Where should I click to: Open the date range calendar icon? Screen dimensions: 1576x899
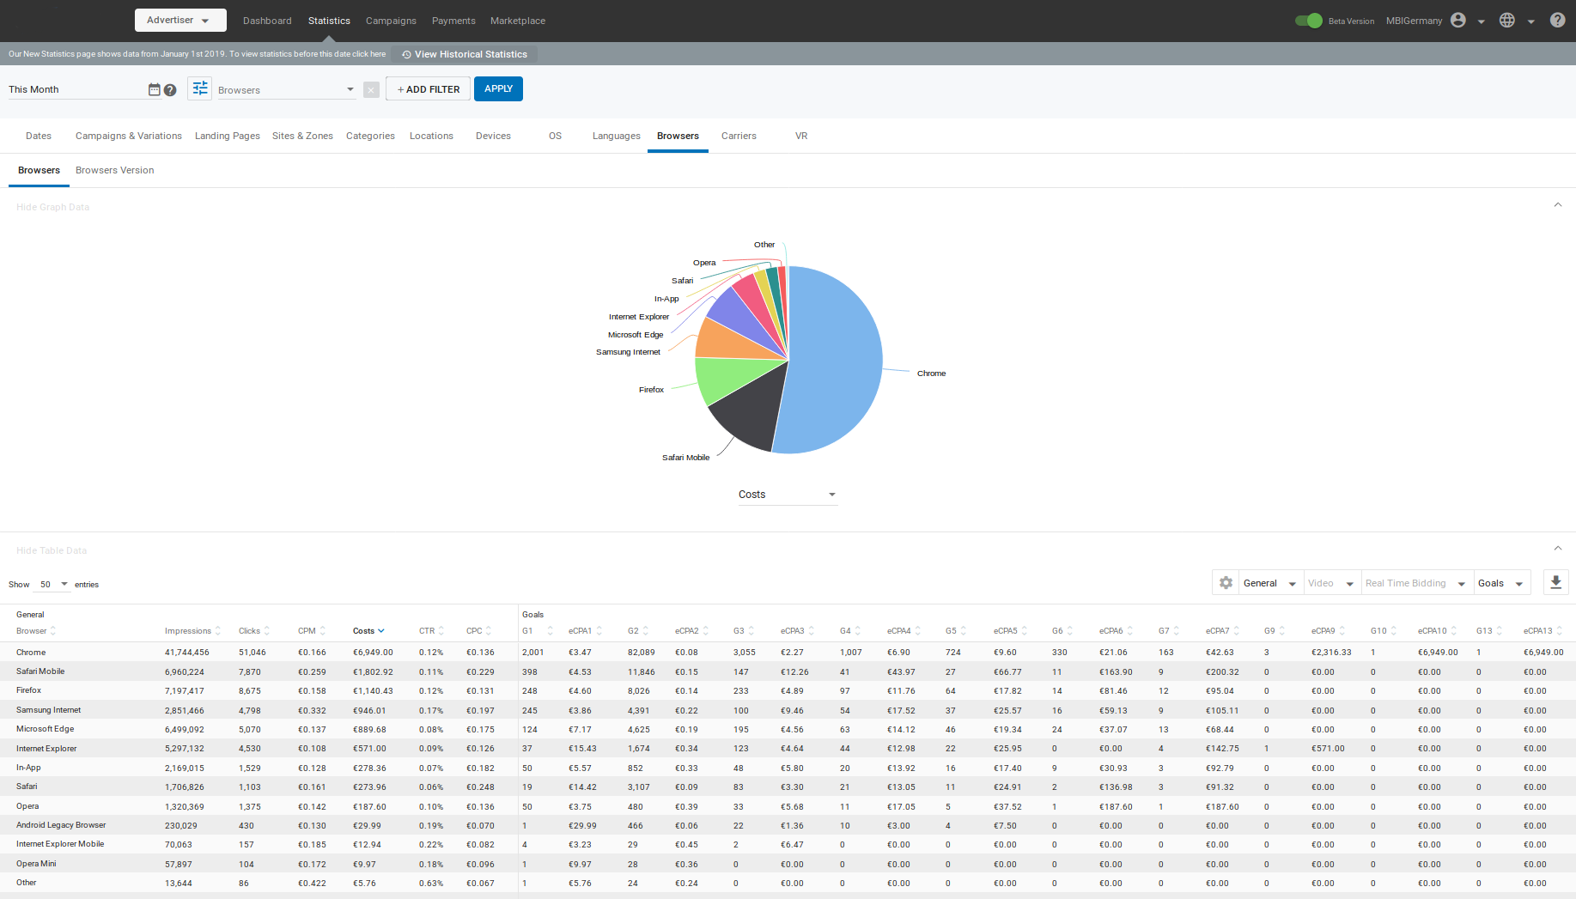(154, 89)
